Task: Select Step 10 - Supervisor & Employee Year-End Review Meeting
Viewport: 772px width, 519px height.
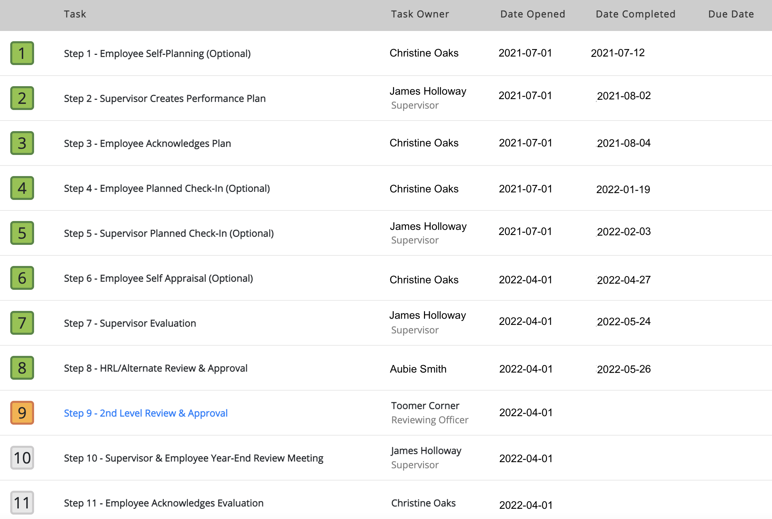Action: [x=194, y=458]
